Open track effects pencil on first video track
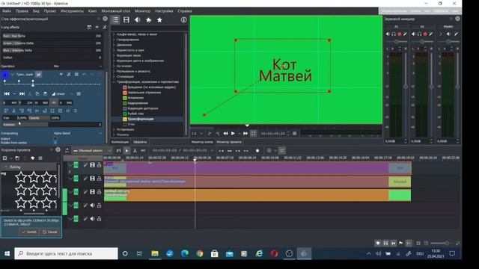The height and width of the screenshot is (269, 479). point(85,165)
